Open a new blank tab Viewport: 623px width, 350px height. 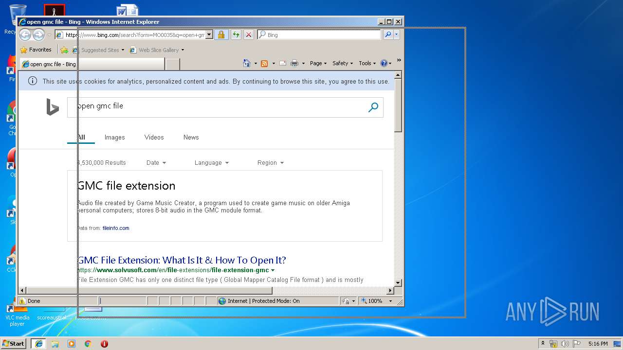point(173,64)
